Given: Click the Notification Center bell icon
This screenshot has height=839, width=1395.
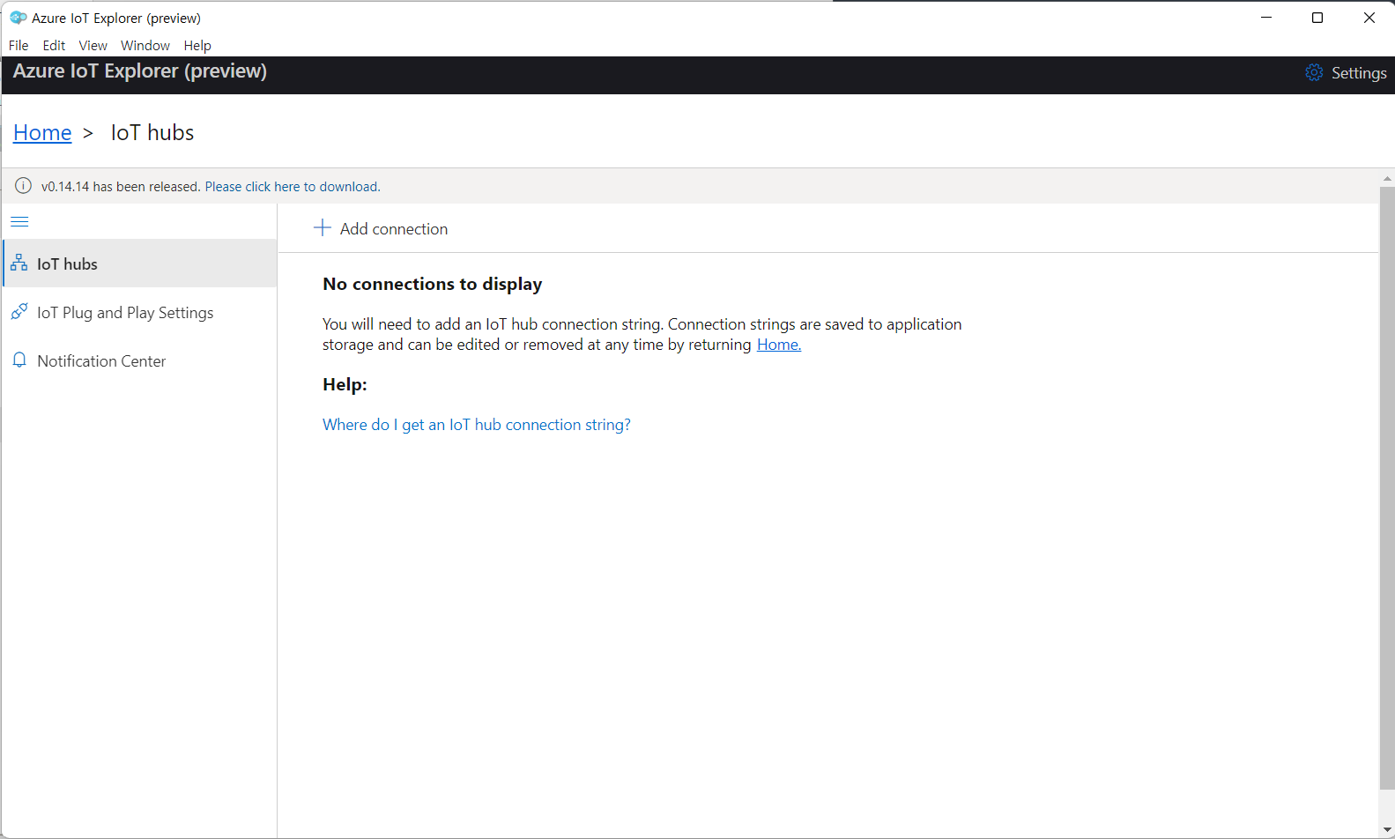Looking at the screenshot, I should pyautogui.click(x=19, y=360).
